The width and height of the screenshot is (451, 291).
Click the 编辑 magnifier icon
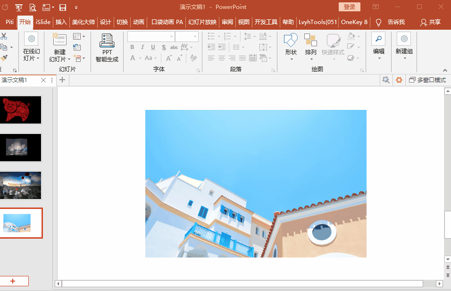coord(378,40)
